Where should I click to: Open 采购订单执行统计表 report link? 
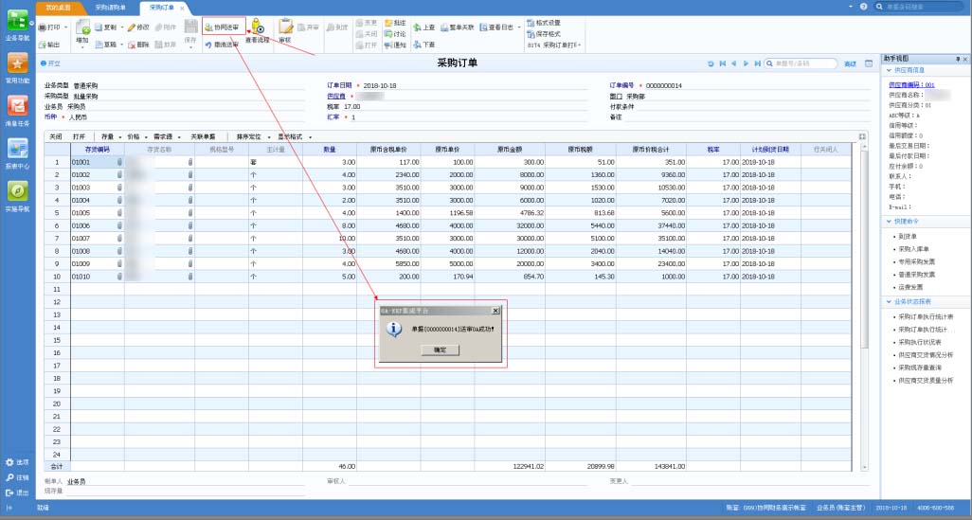click(926, 316)
